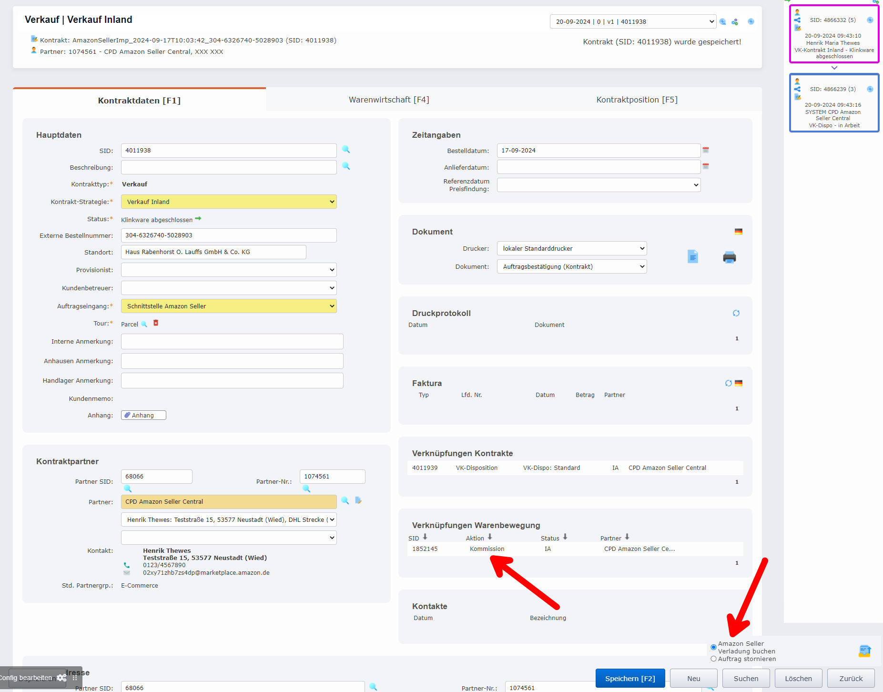This screenshot has height=692, width=883.
Task: Open the Kontrakt-Strategie dropdown
Action: (x=229, y=202)
